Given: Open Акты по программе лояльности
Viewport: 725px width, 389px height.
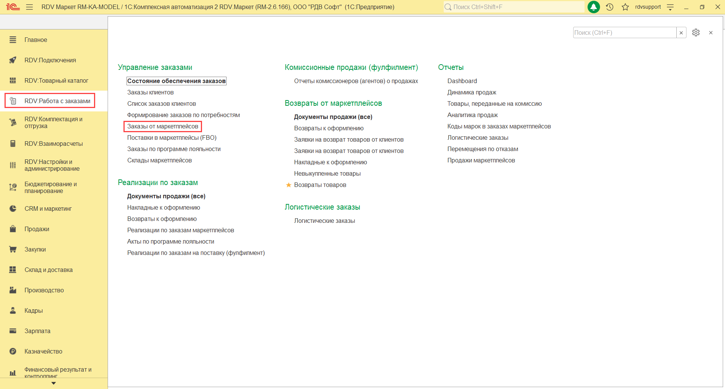Looking at the screenshot, I should (x=171, y=241).
